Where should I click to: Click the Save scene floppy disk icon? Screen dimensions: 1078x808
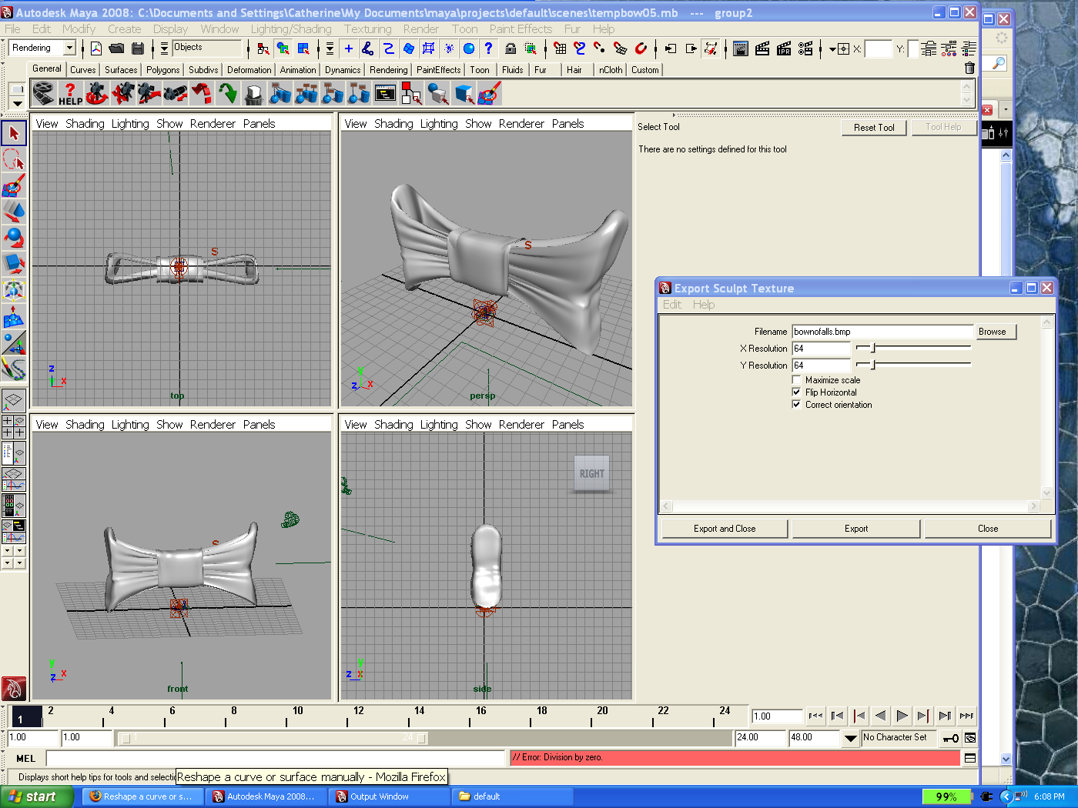(138, 48)
